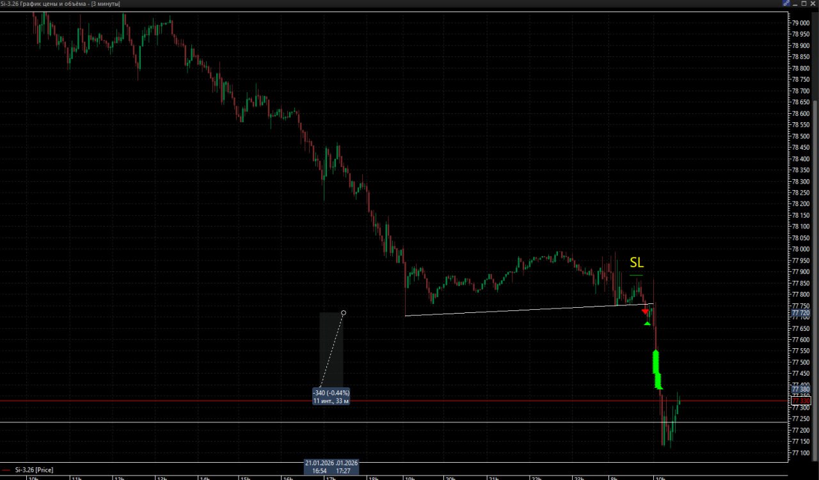Select the yellow SL text label
Screen dimensions: 819x480
tap(637, 262)
